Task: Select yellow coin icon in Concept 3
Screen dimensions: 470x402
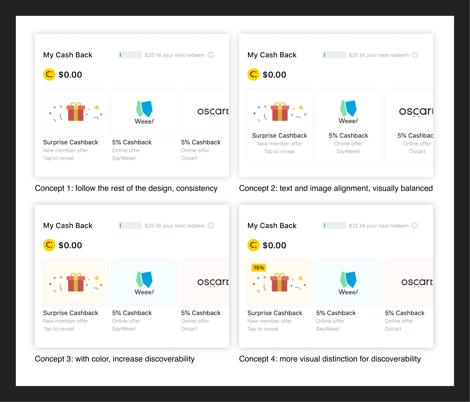Action: pyautogui.click(x=49, y=245)
